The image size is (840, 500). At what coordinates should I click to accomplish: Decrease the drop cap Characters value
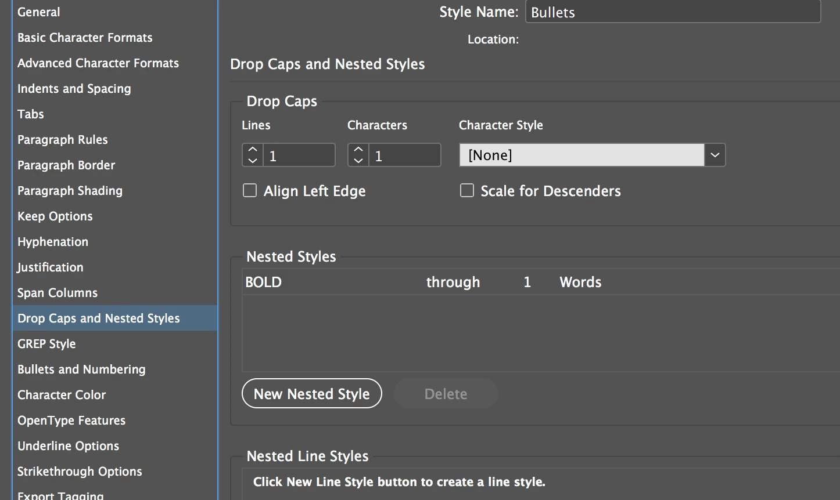click(358, 161)
